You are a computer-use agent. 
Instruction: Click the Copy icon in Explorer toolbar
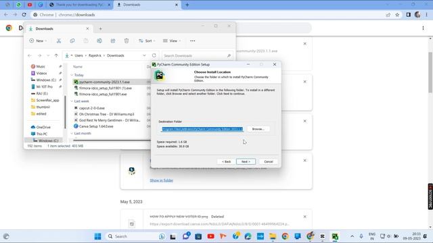(x=72, y=40)
